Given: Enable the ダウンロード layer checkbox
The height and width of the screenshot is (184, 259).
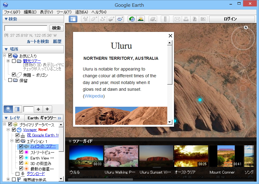Looking at the screenshot, I should coord(17,174).
